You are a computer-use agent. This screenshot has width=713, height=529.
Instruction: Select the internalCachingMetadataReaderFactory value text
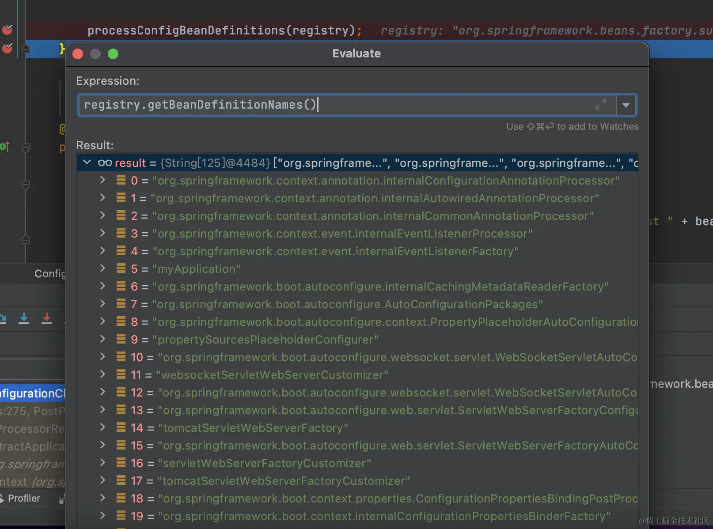click(380, 287)
